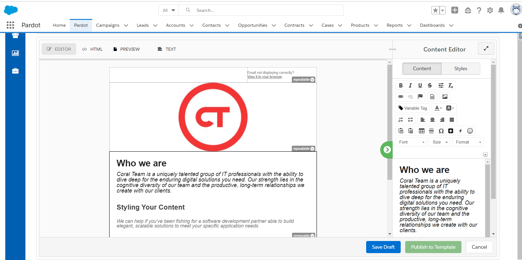Viewport: 522px width, 260px height.
Task: Insert an image with the picture icon
Action: point(445,97)
